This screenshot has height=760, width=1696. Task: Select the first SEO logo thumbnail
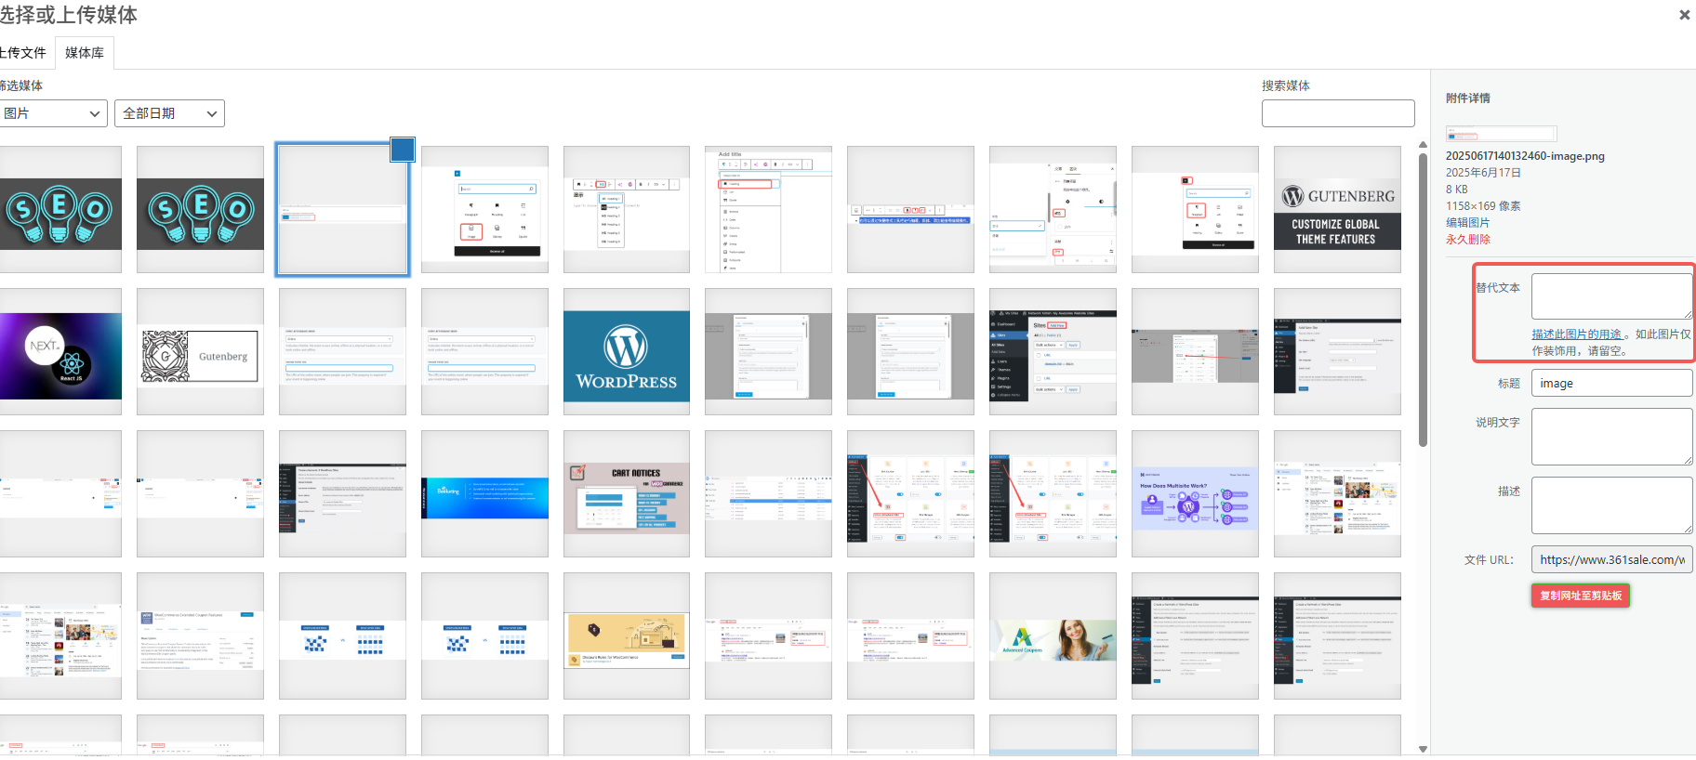[x=59, y=209]
